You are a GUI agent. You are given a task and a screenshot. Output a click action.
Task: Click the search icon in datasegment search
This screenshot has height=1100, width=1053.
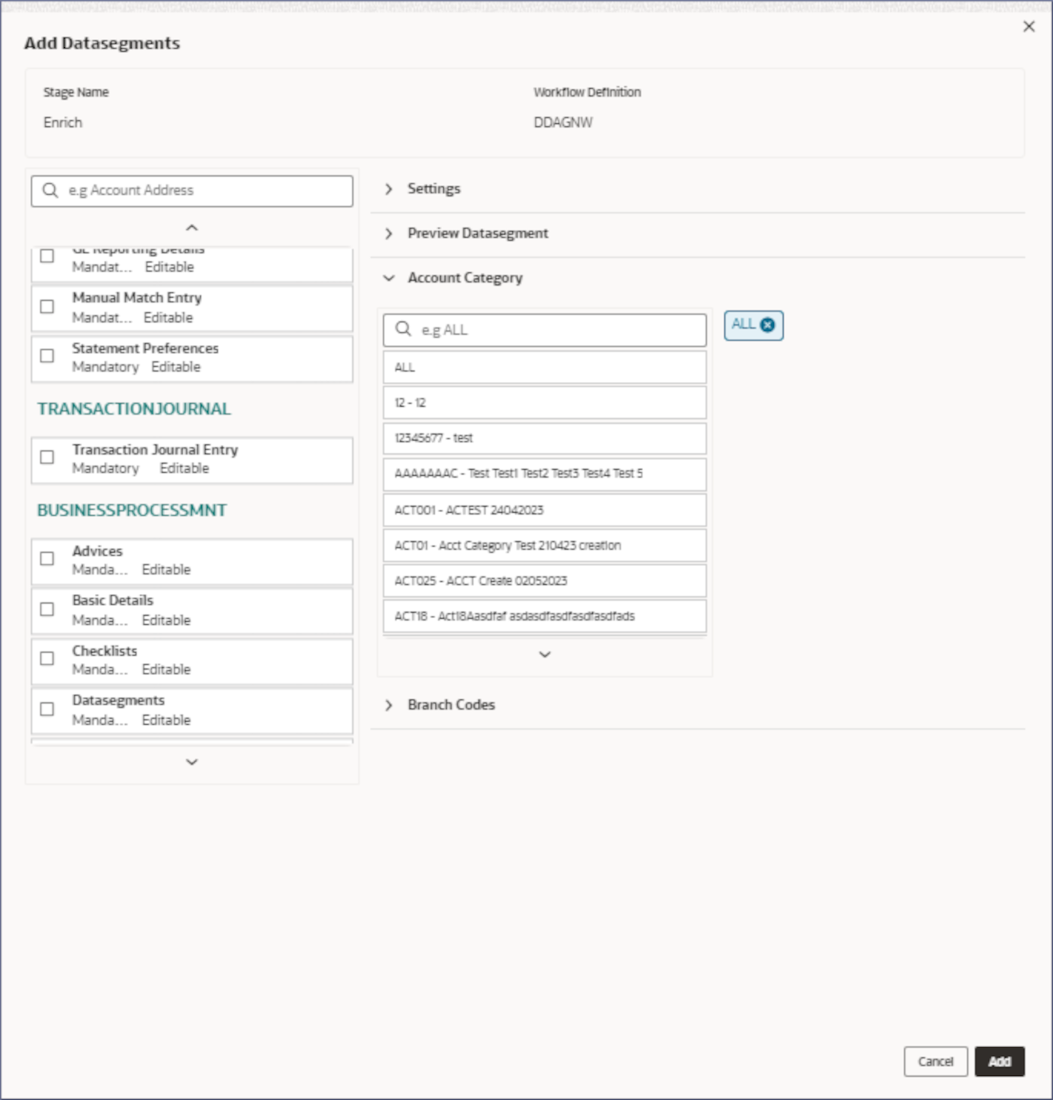pos(50,190)
